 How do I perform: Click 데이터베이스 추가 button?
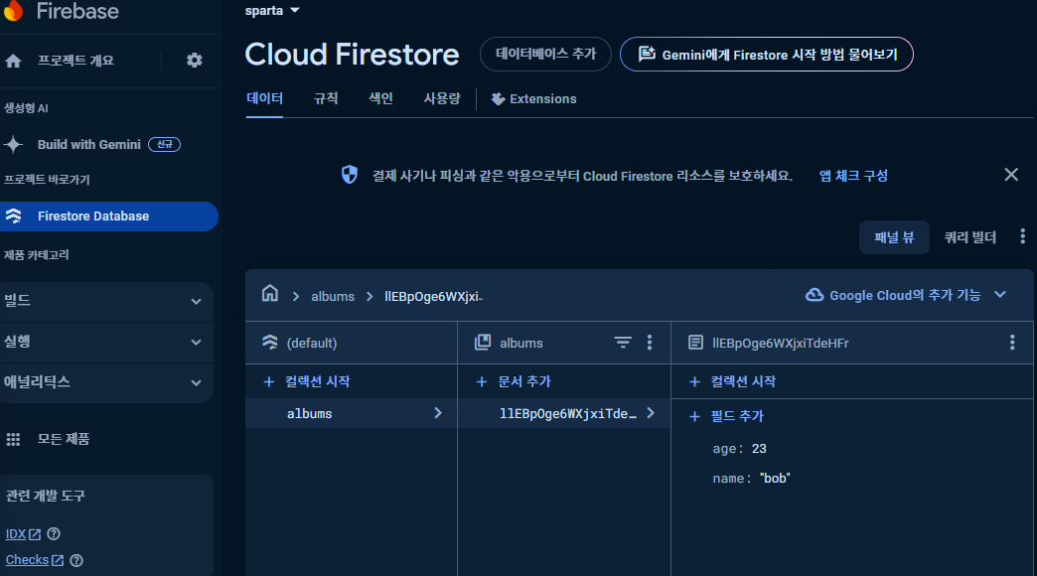(545, 55)
